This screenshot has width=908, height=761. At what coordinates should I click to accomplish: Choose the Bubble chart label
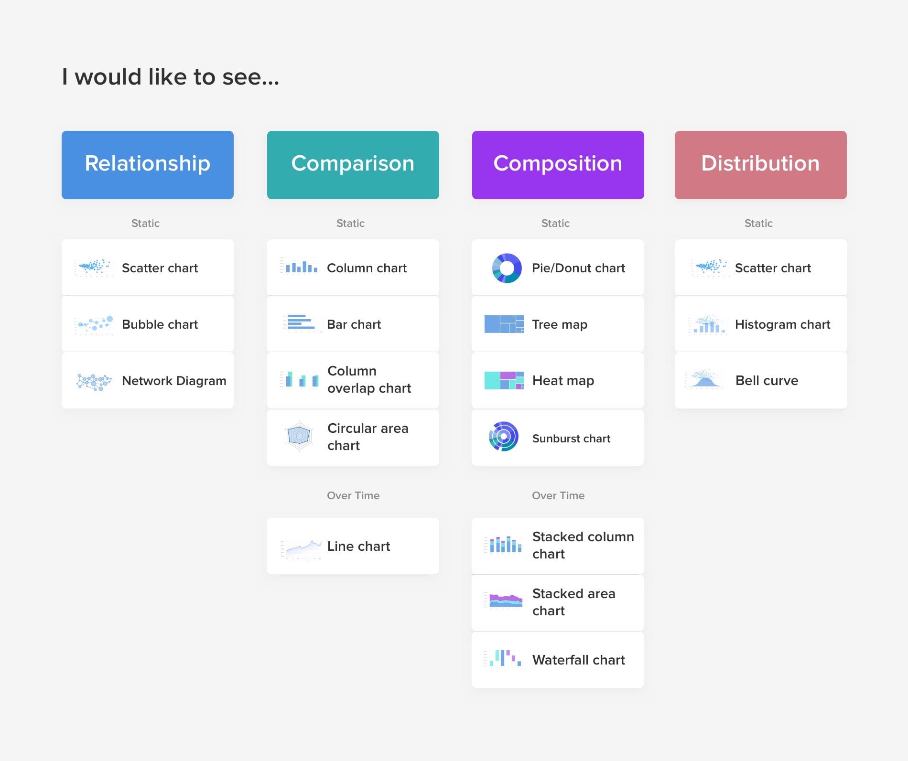pyautogui.click(x=160, y=324)
